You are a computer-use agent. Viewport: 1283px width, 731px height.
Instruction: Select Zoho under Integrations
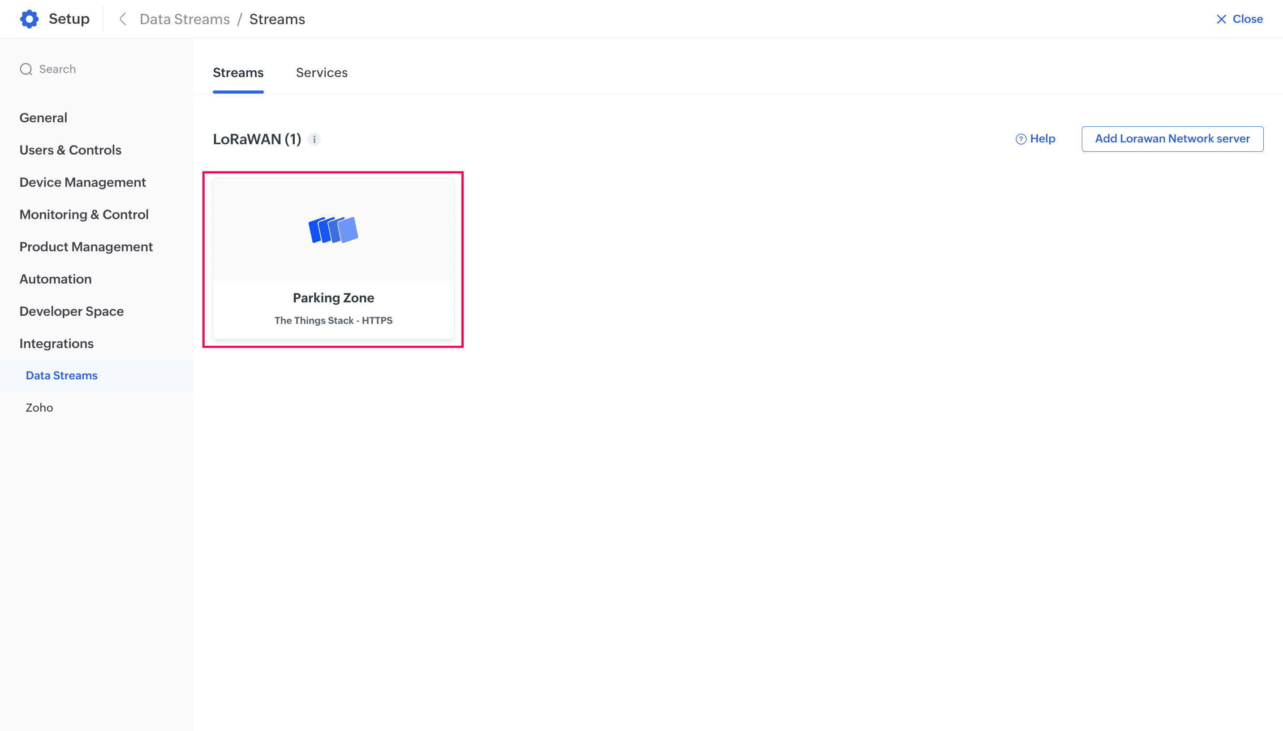[x=39, y=408]
